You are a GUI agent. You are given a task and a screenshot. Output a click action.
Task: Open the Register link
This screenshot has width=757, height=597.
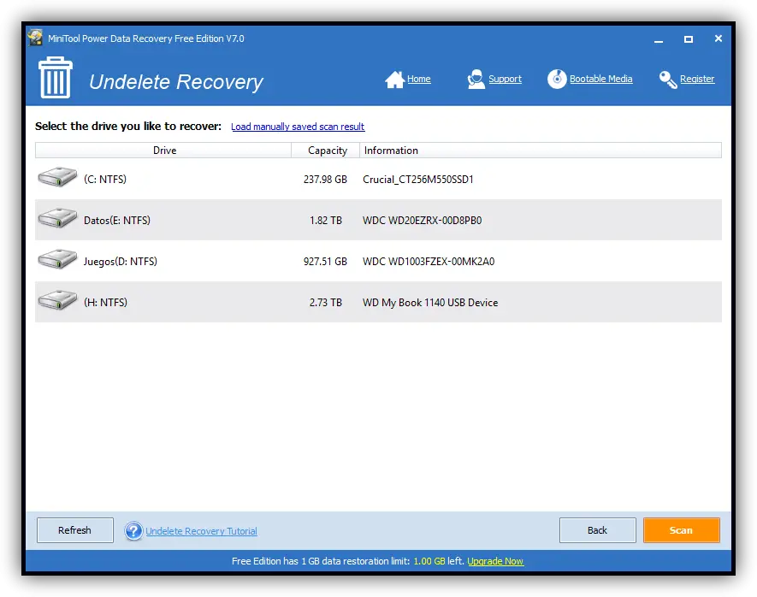click(x=696, y=79)
